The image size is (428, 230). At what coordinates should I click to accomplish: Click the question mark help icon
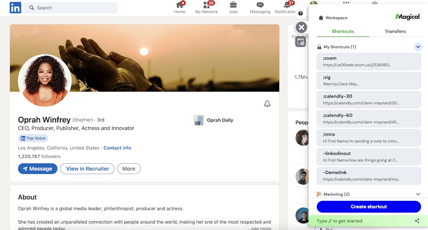300,13
